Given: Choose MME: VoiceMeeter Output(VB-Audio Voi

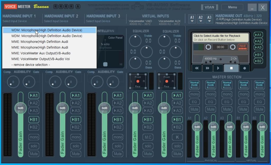Looking at the screenshot, I should coord(49,59).
